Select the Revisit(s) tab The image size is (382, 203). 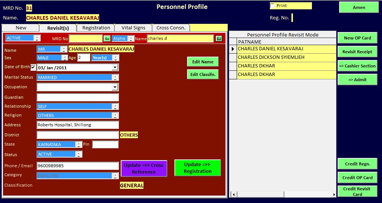point(58,28)
